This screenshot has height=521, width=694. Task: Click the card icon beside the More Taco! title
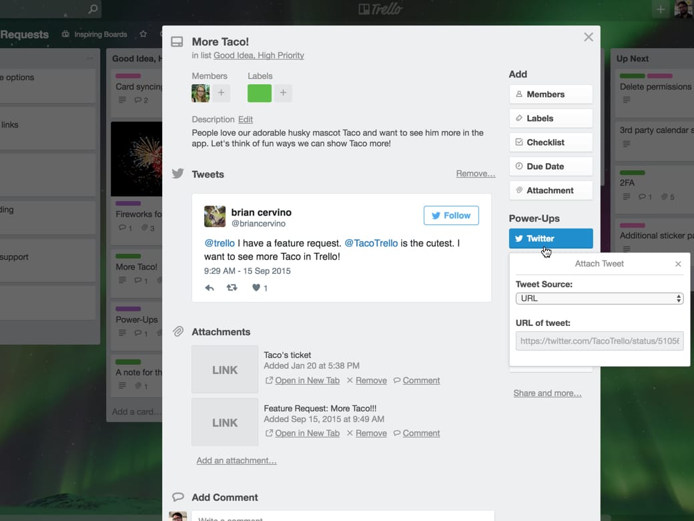[177, 41]
